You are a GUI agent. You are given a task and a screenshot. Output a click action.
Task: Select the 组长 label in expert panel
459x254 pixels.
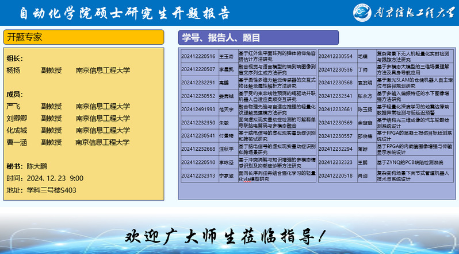pos(14,58)
